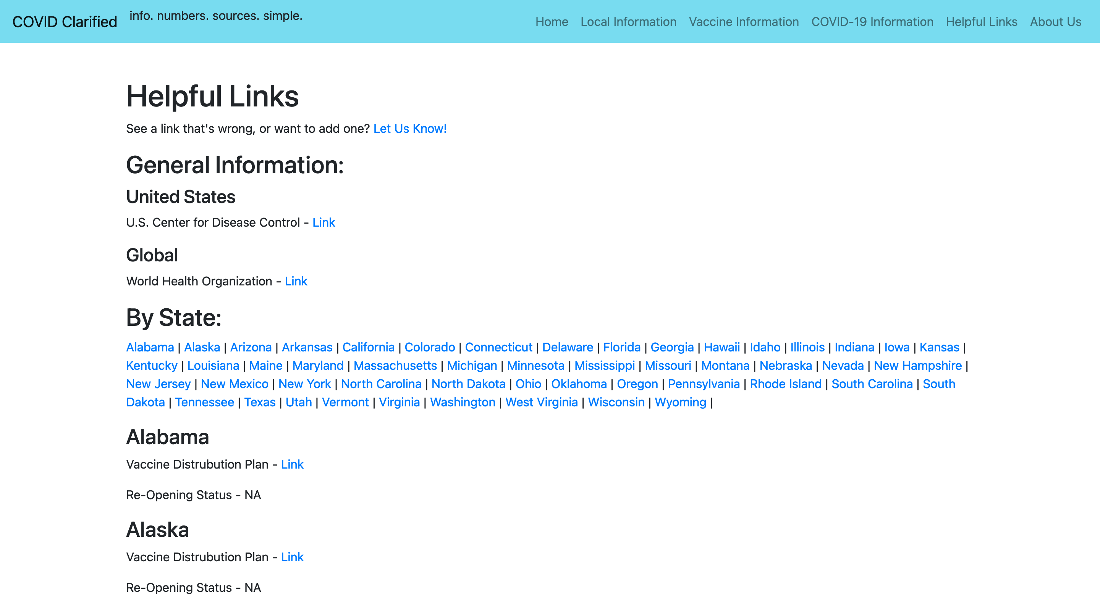Image resolution: width=1100 pixels, height=609 pixels.
Task: Click About Us in the navbar
Action: (1055, 22)
